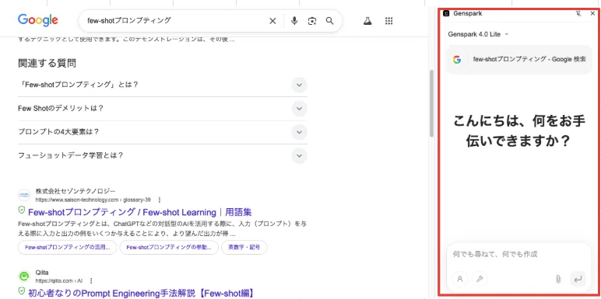The image size is (601, 299).
Task: Click sitelink chip Few-shotプロンプティングの挙動...
Action: pyautogui.click(x=169, y=248)
